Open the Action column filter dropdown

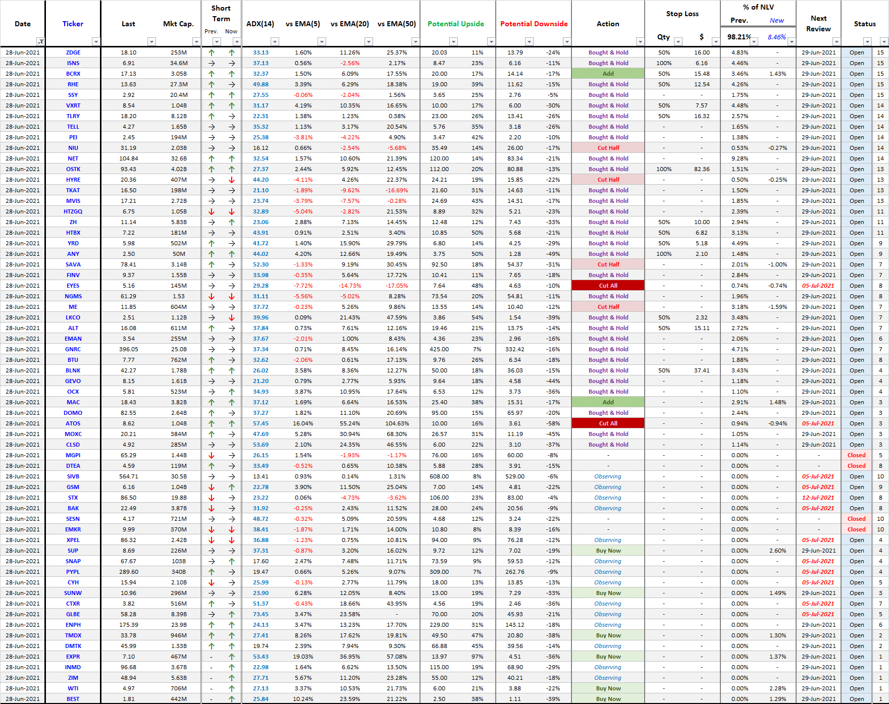640,41
